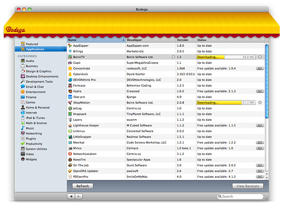This screenshot has width=282, height=208.
Task: Select the Audio category icon
Action: click(22, 61)
